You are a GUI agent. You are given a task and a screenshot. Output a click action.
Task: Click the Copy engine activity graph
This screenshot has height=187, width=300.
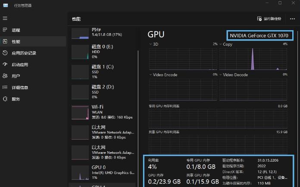tap(253, 59)
